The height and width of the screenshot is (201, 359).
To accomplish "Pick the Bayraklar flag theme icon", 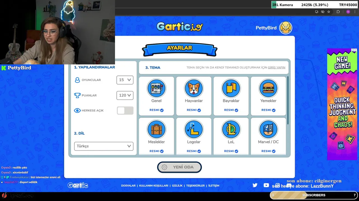I will [231, 88].
